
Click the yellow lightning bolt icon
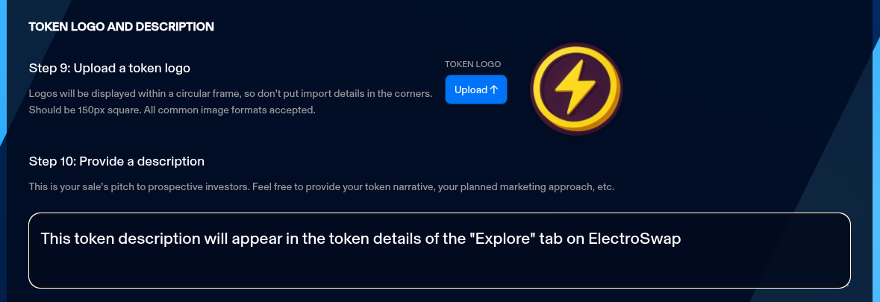(x=575, y=87)
